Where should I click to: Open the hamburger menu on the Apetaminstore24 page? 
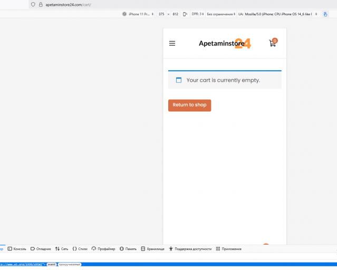(172, 43)
